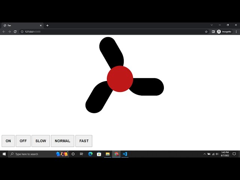This screenshot has width=240, height=180.
Task: Open a new tab with plus button
Action: tap(48, 25)
